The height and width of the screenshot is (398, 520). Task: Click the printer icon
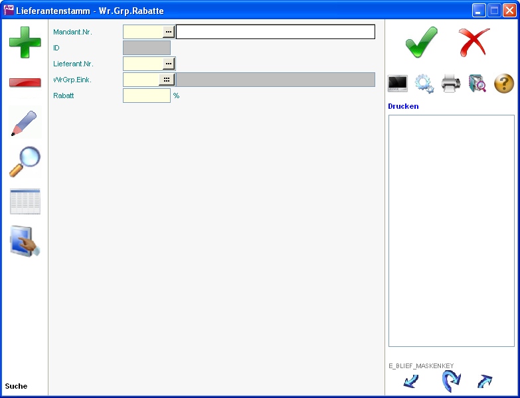451,84
